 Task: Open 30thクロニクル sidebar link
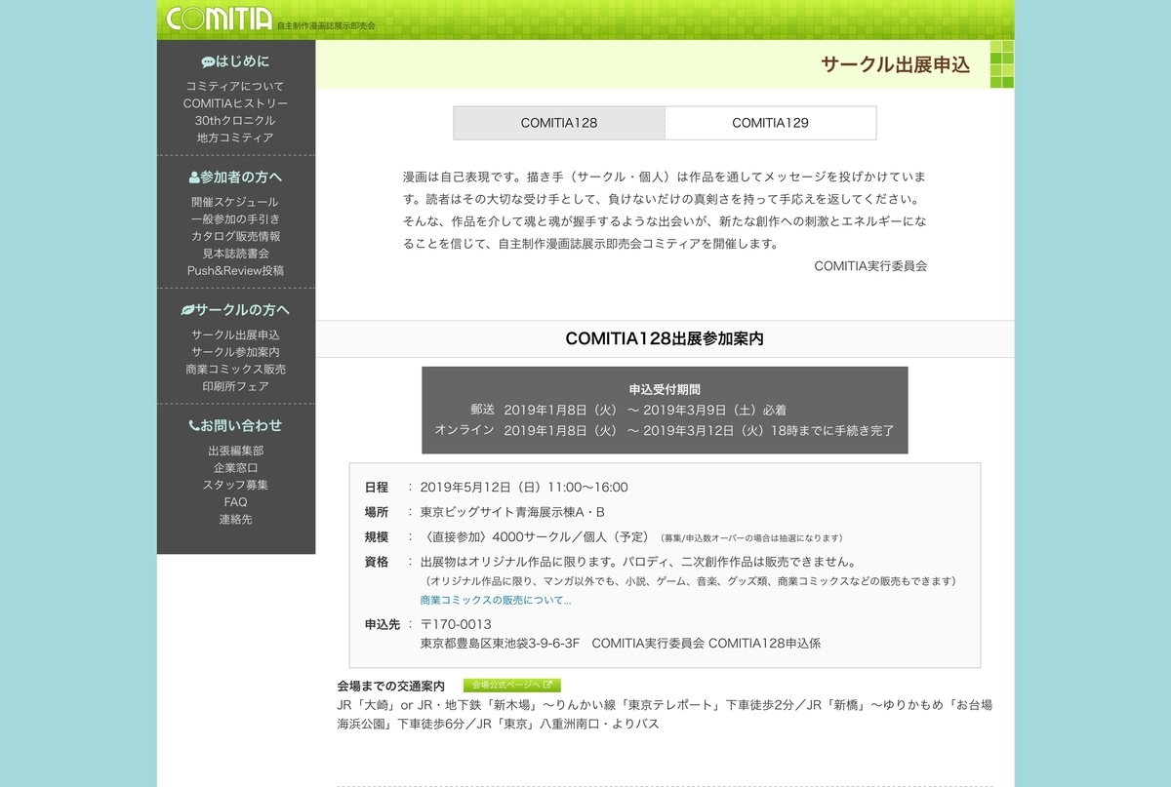tap(235, 121)
